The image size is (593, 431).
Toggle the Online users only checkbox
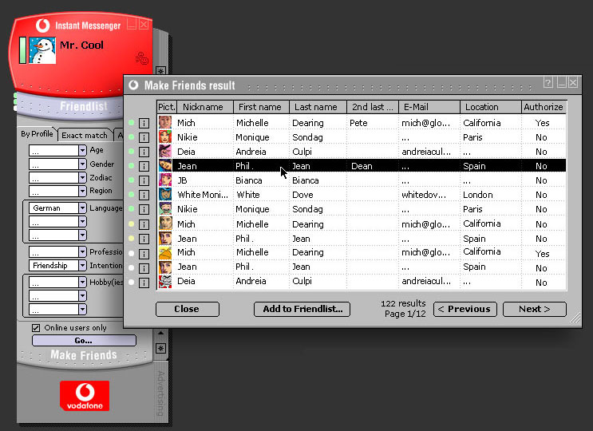pyautogui.click(x=36, y=328)
